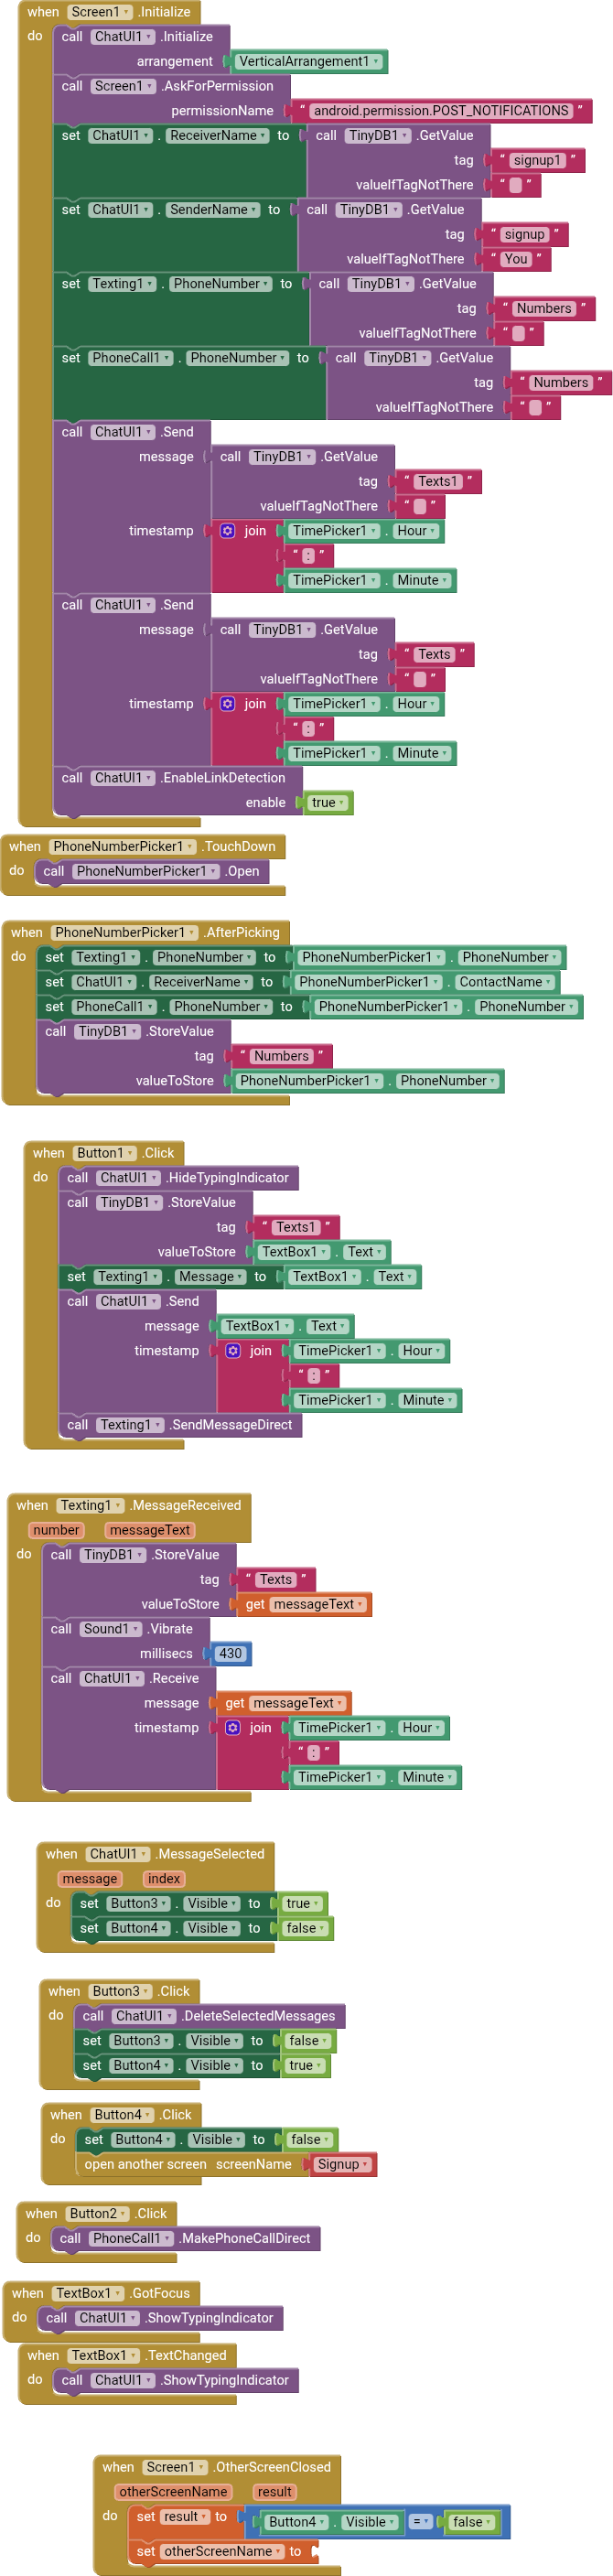
Task: Select the number parameter of MessageReceived
Action: pyautogui.click(x=56, y=1530)
